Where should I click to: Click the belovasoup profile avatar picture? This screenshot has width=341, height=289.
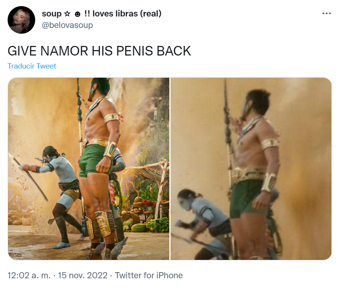[x=21, y=20]
